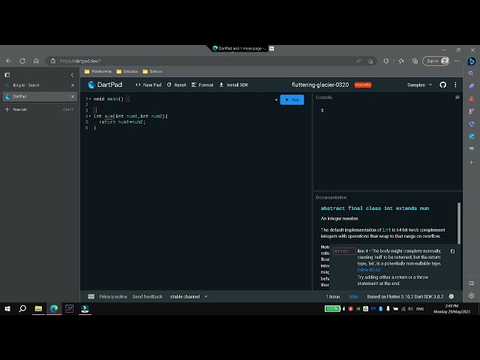Open the sidebar Outlook icon
The image size is (480, 360).
click(472, 136)
